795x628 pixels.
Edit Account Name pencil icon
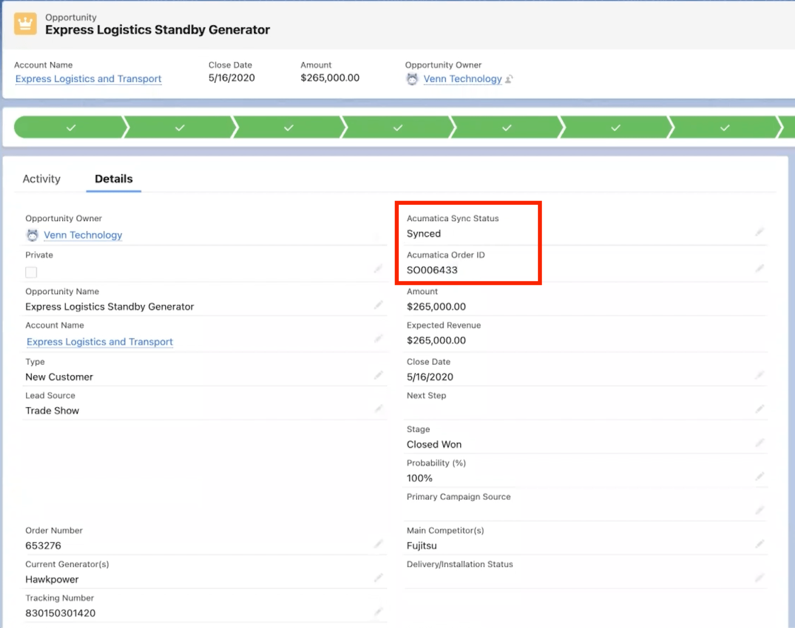[x=378, y=339]
